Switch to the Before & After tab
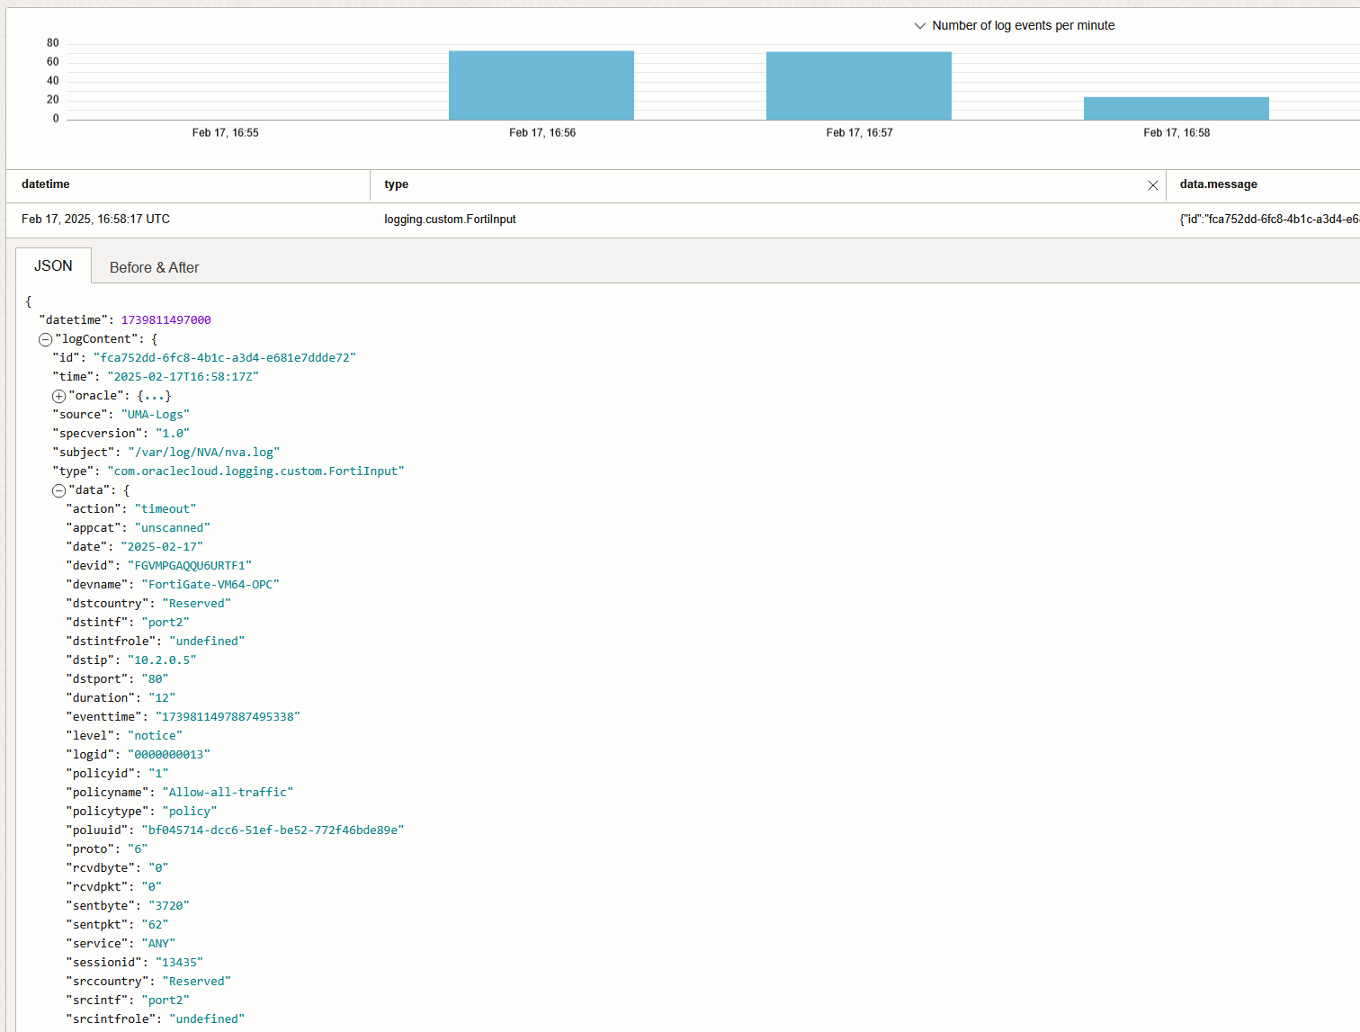The width and height of the screenshot is (1360, 1032). coord(154,267)
